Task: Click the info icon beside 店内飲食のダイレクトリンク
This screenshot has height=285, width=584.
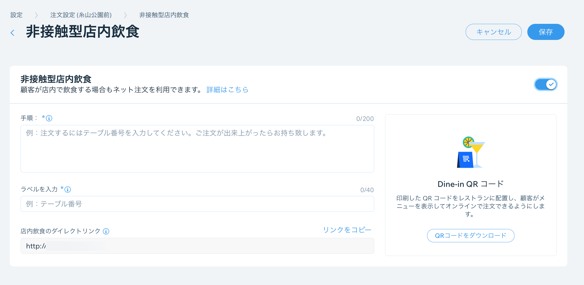Action: (x=106, y=231)
